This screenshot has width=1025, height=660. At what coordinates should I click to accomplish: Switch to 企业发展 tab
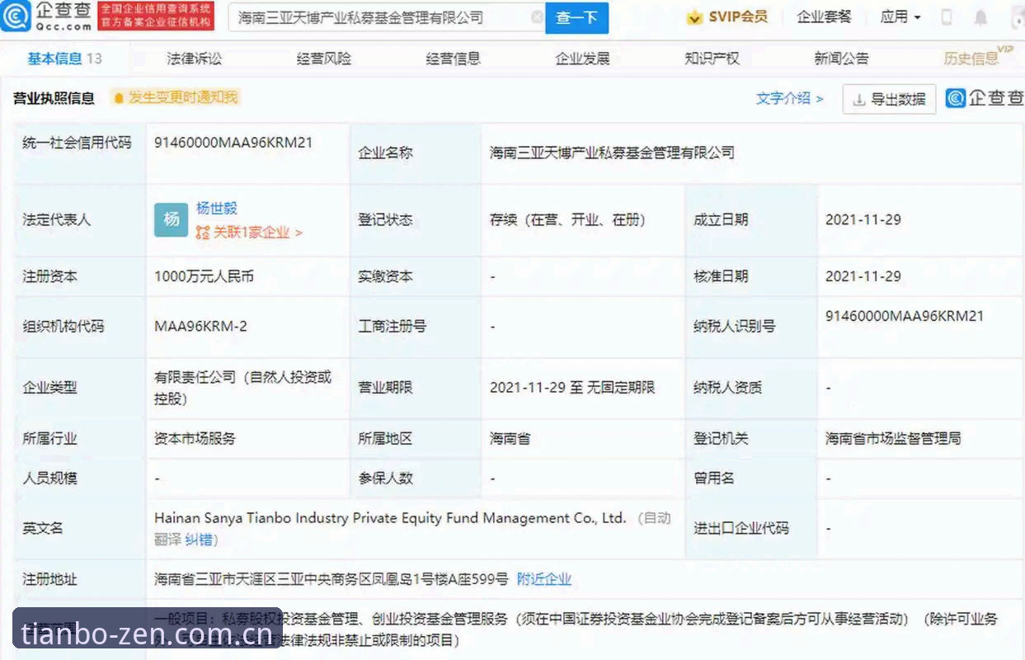coord(583,58)
